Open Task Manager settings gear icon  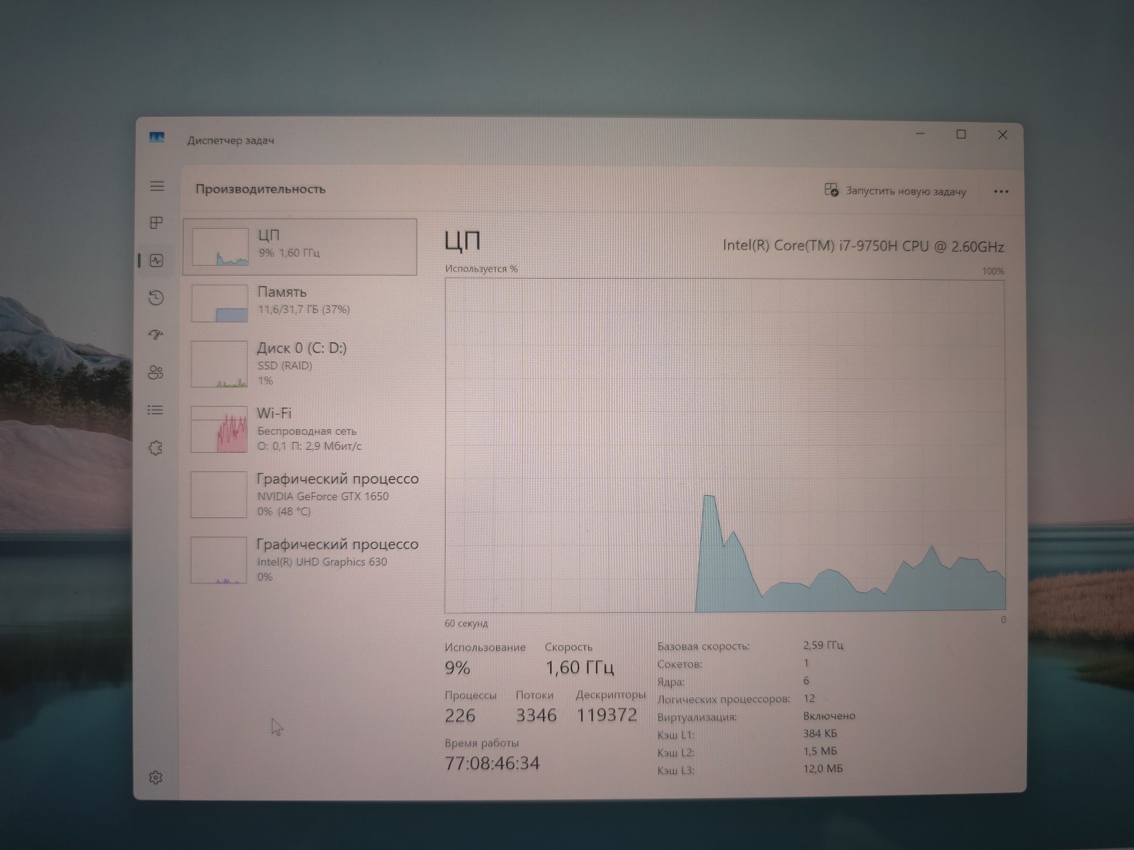point(156,777)
